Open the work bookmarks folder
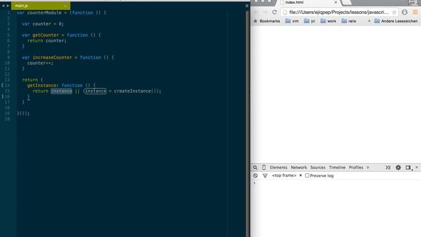The image size is (421, 237). [328, 21]
